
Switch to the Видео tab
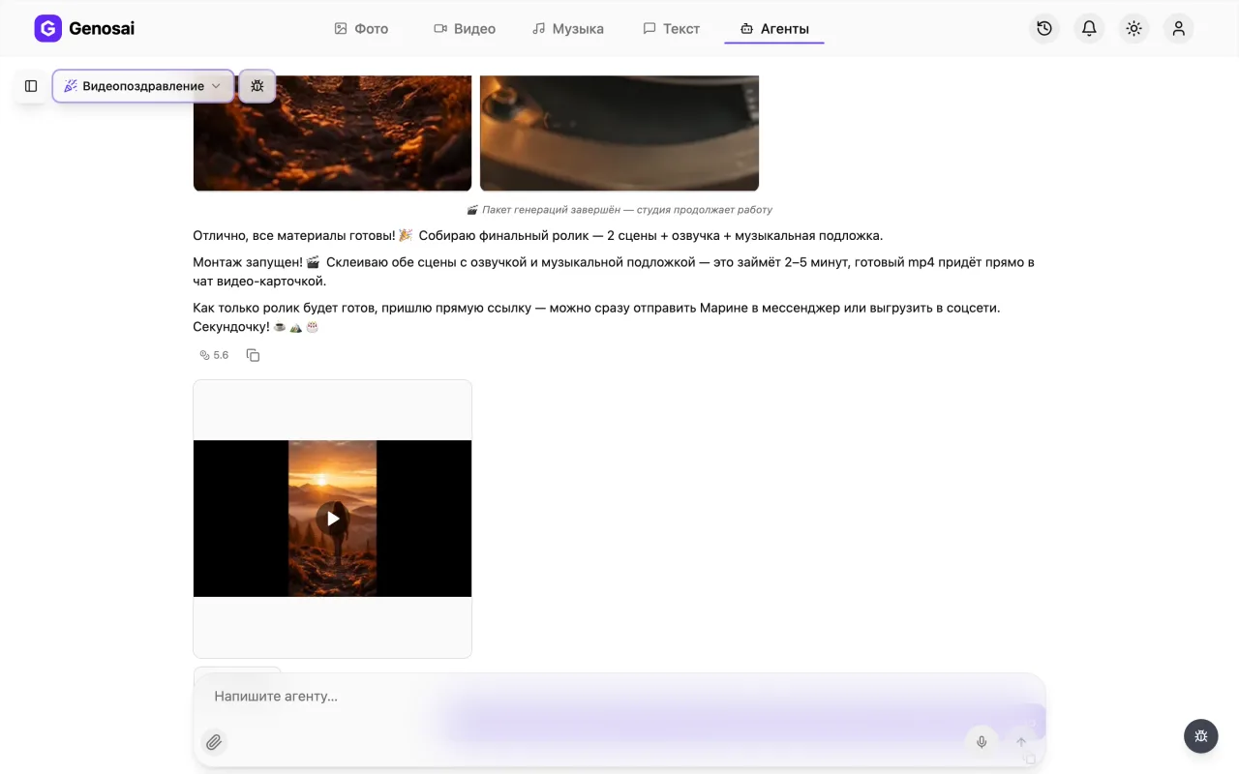465,29
